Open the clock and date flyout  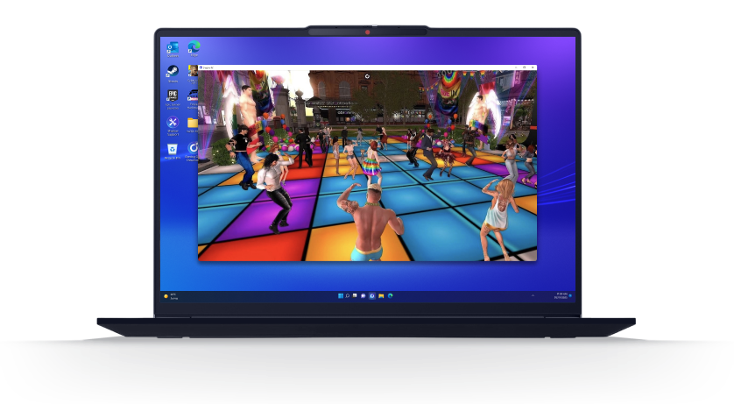(x=561, y=296)
